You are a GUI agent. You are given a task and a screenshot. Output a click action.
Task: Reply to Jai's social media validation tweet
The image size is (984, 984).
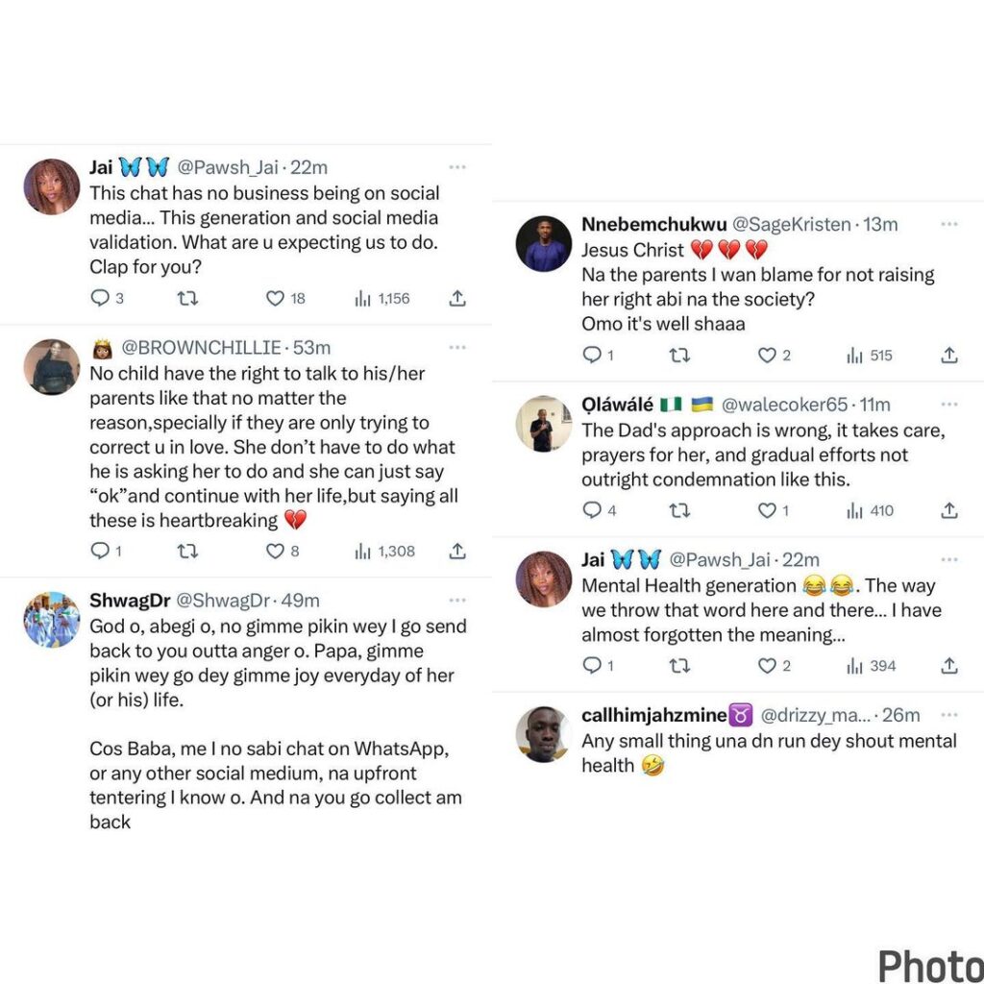coord(100,299)
